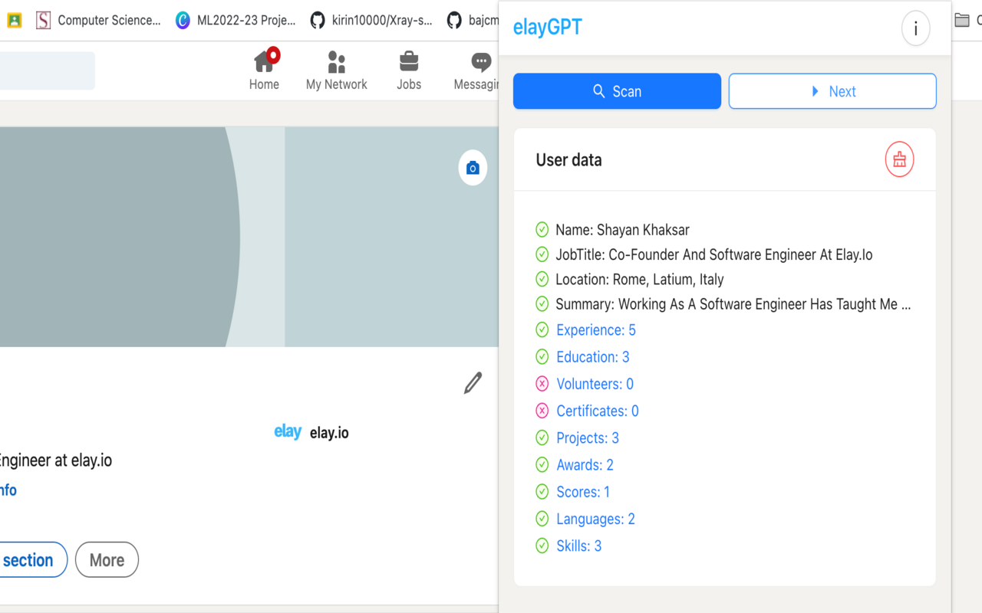Image resolution: width=982 pixels, height=613 pixels.
Task: Open the elay.io company link
Action: 311,432
